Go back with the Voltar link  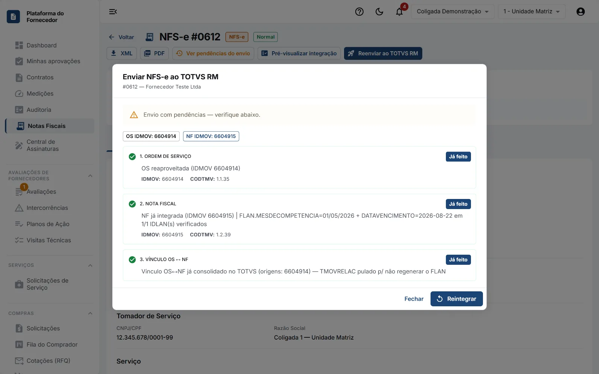tap(121, 37)
